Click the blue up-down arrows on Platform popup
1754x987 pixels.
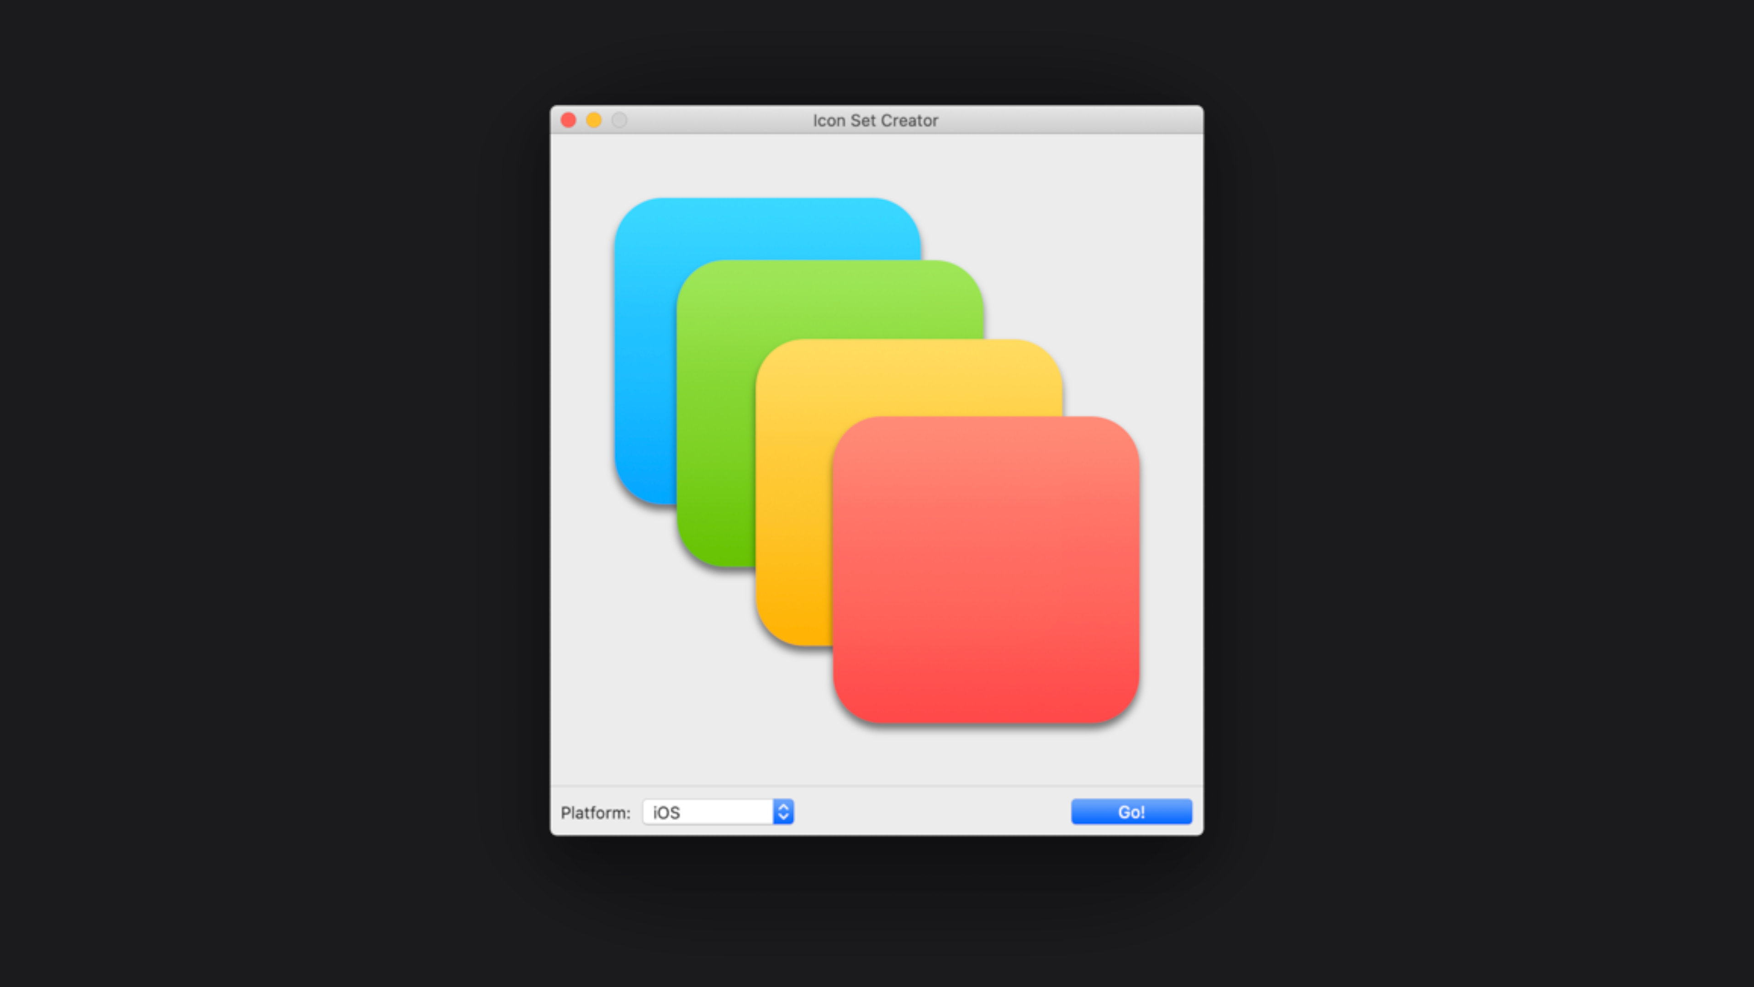(x=783, y=812)
